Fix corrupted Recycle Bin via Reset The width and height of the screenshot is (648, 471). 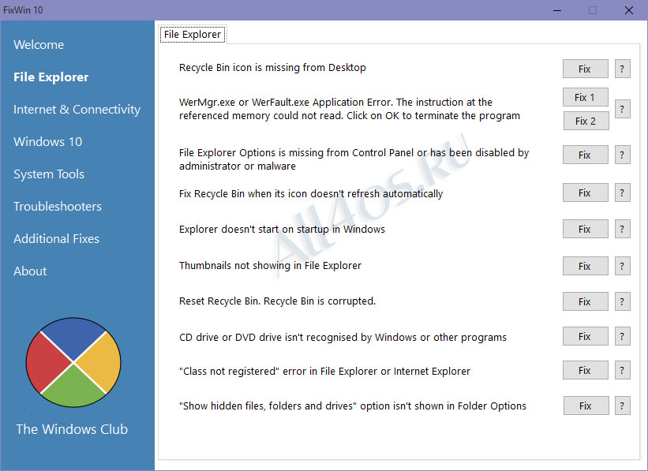(585, 301)
